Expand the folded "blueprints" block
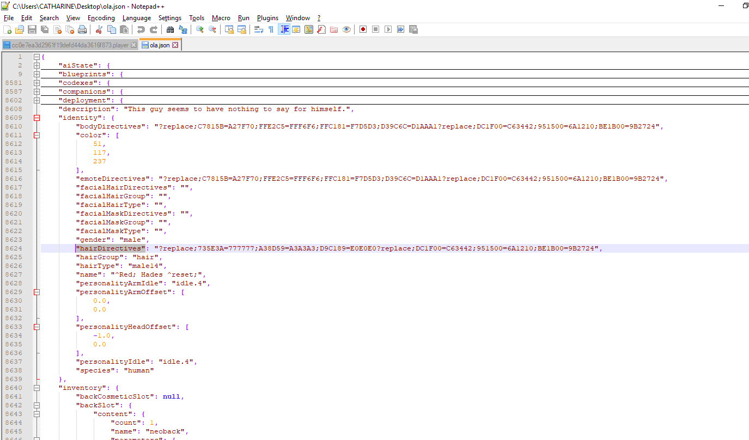The image size is (749, 440). tap(37, 74)
